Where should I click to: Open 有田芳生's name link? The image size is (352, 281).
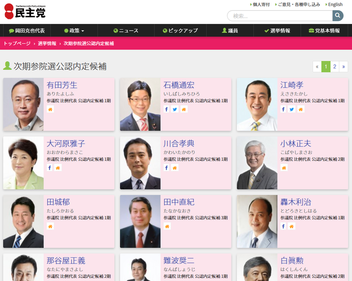tap(62, 85)
